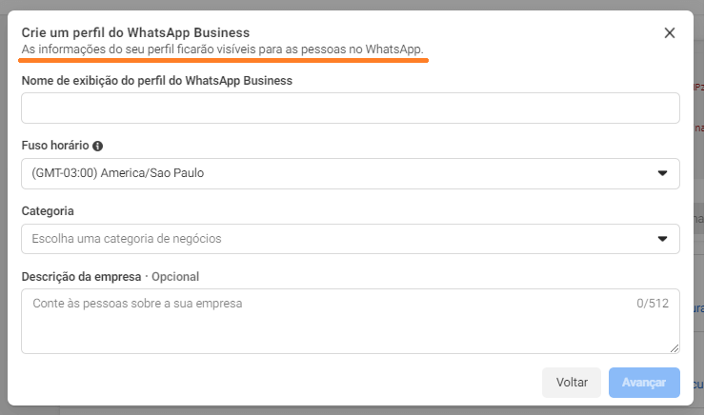Open the Fuso horário timezone dropdown
705x415 pixels.
pyautogui.click(x=350, y=173)
